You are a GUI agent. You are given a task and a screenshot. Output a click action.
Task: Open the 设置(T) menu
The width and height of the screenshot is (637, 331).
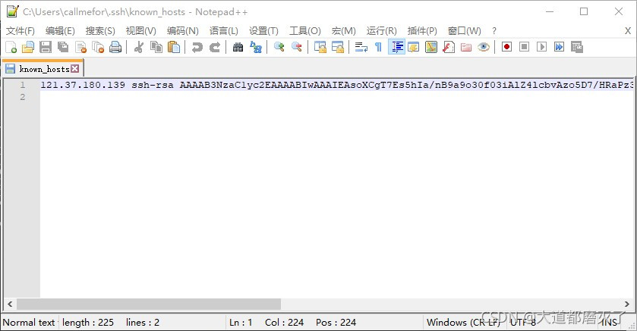coord(263,31)
